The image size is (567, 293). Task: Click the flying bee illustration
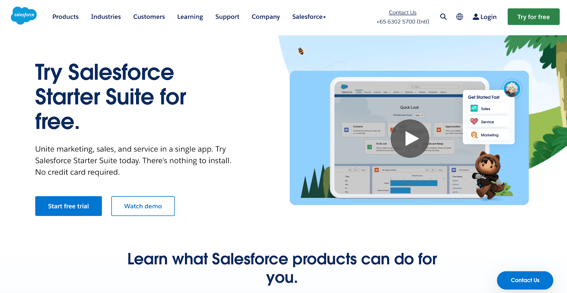click(x=301, y=51)
